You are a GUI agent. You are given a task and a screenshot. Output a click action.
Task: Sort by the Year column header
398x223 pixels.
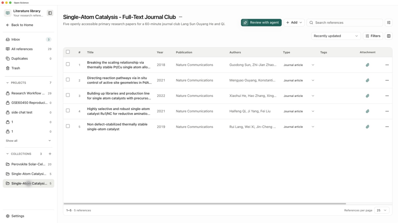pos(160,53)
